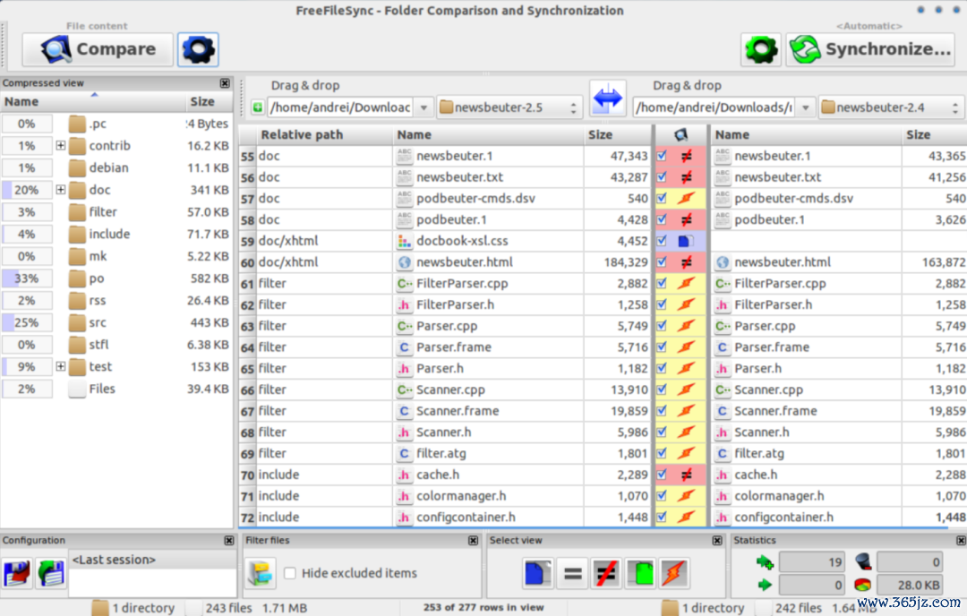Select the src folder icon in tree
Viewport: 967px width, 616px height.
coord(77,322)
